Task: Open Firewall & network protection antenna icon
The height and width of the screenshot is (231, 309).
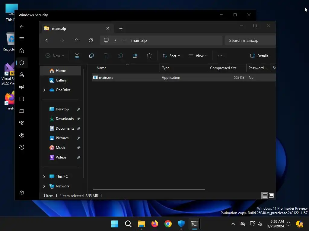Action: (x=22, y=87)
